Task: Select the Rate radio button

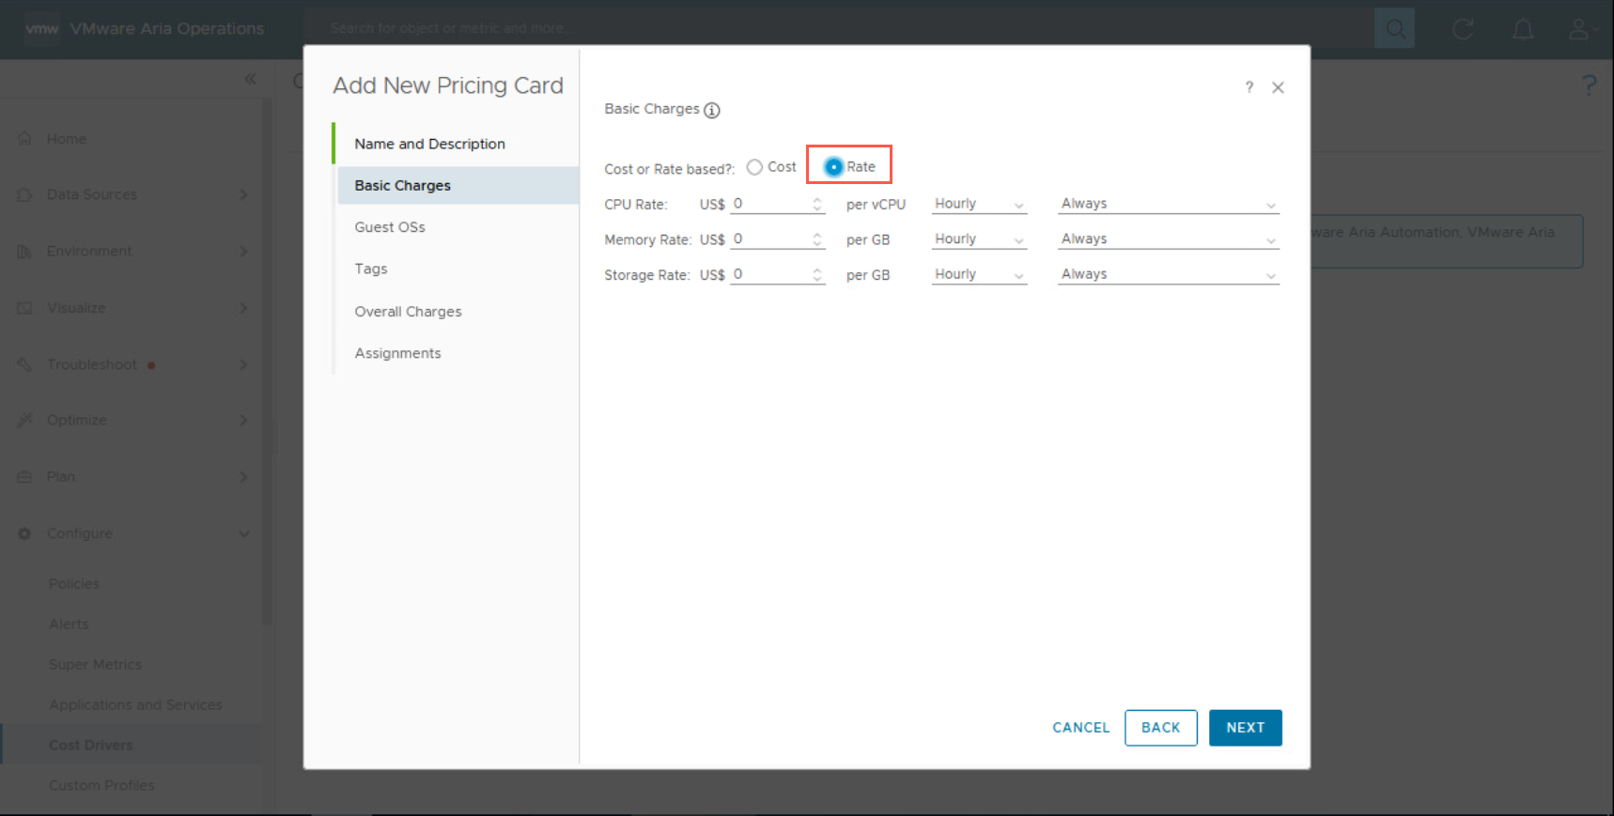Action: click(x=833, y=167)
